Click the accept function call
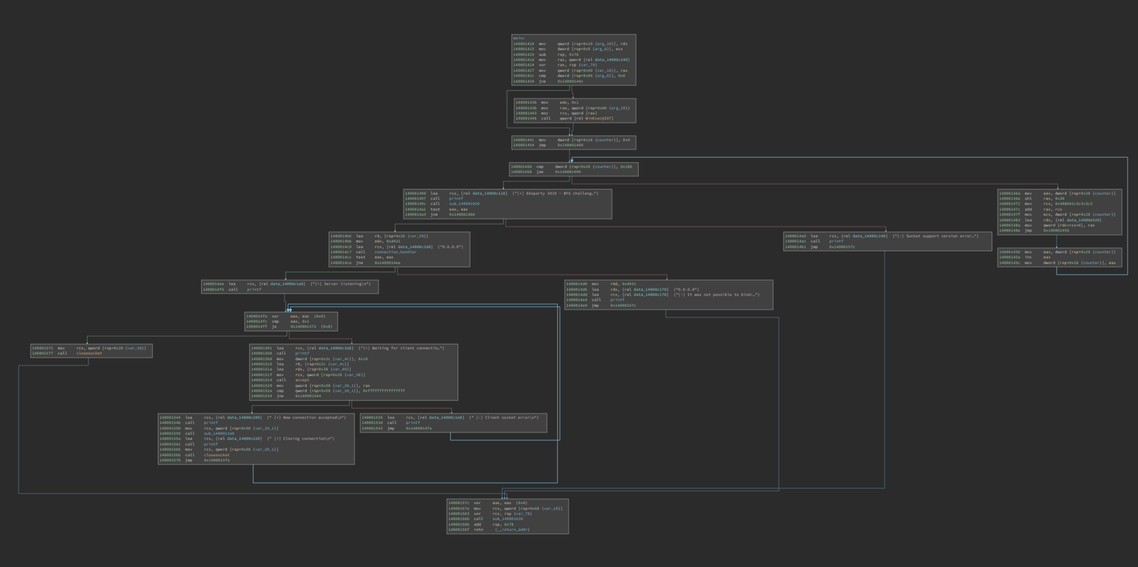Image resolution: width=1138 pixels, height=567 pixels. [302, 380]
